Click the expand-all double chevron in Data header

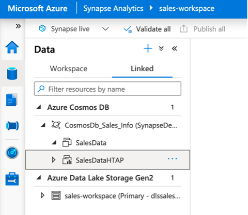[161, 48]
